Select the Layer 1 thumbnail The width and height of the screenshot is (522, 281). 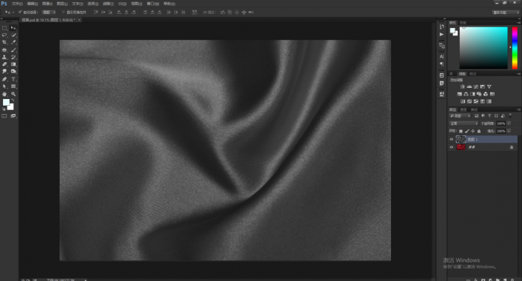(x=461, y=139)
